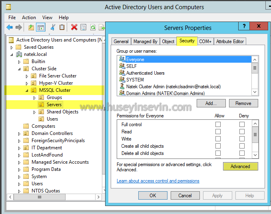Check Deny for Create all child objects

pyautogui.click(x=242, y=146)
